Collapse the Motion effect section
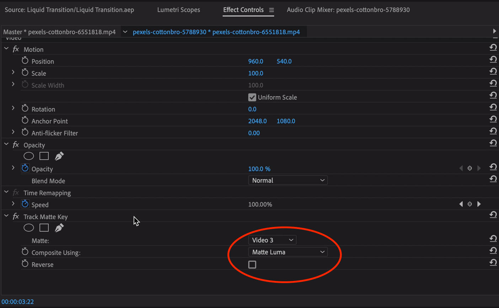 tap(6, 49)
